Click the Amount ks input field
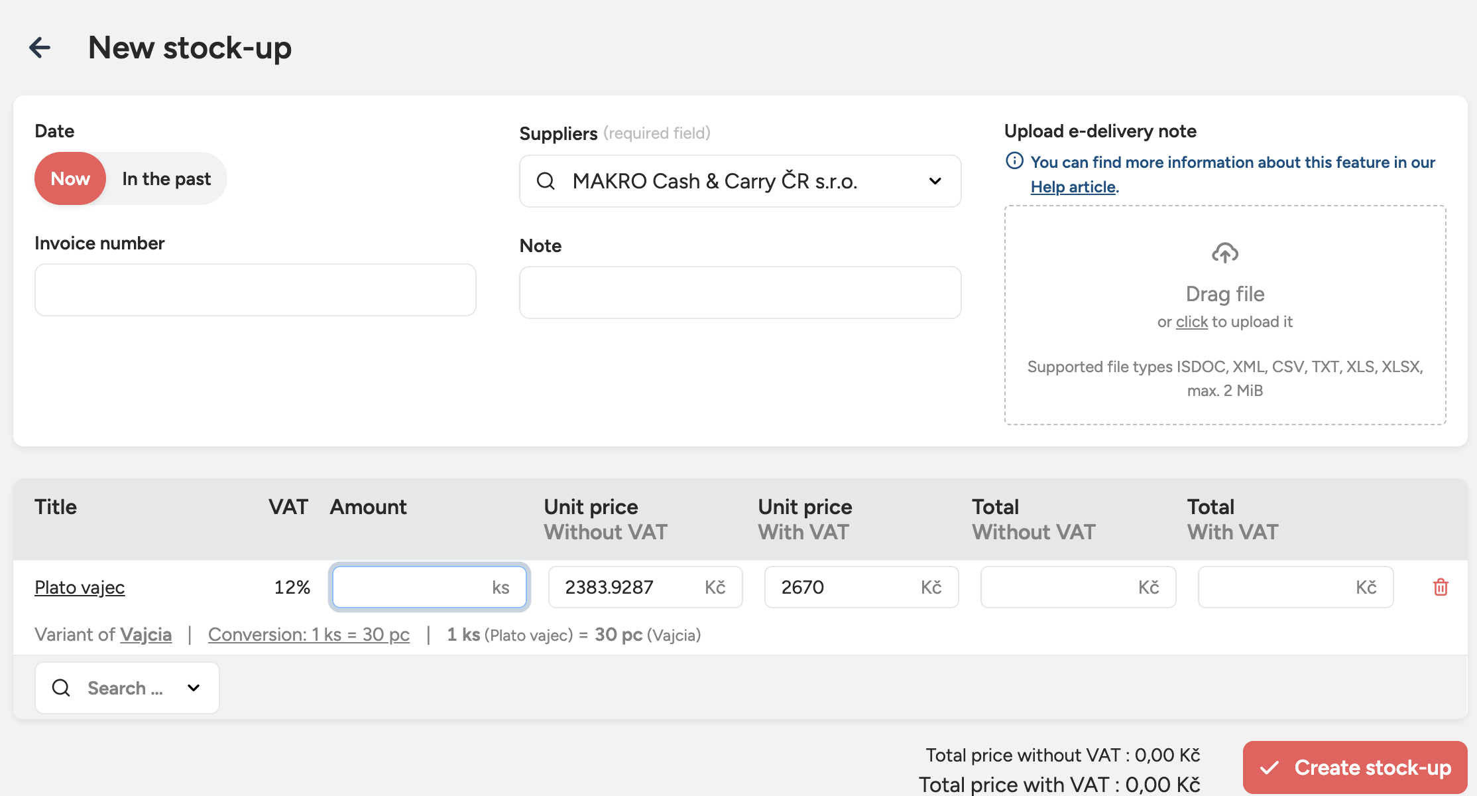Viewport: 1477px width, 796px height. (x=411, y=587)
